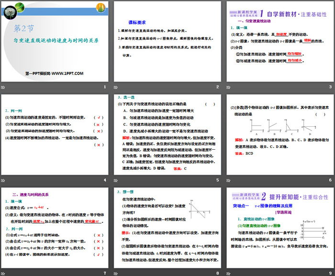The height and width of the screenshot is (276, 335).
Task: Click the '二、速度与时间的关系' heading on slide 7
Action: tap(30, 195)
